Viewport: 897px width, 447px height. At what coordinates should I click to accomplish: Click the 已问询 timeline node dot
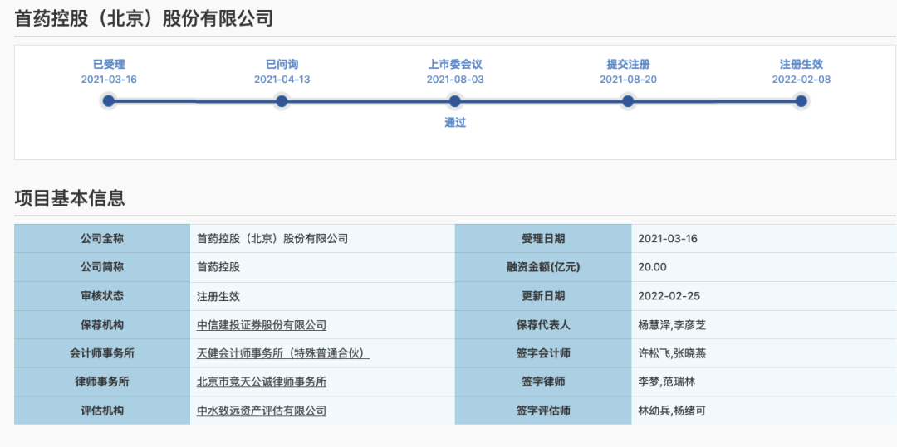pyautogui.click(x=282, y=101)
